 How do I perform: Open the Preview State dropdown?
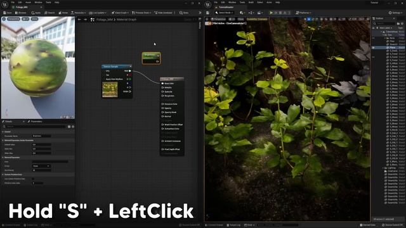coord(142,13)
